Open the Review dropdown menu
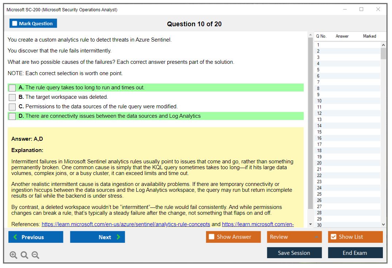Viewport: 392px width, 268px height. point(294,237)
